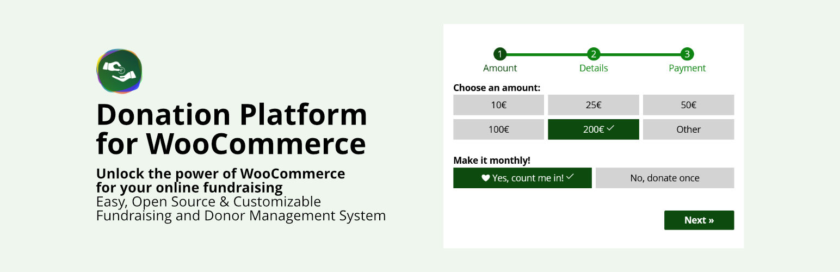This screenshot has height=272, width=840.
Task: Click the checkmark beside 200€
Action: point(610,128)
